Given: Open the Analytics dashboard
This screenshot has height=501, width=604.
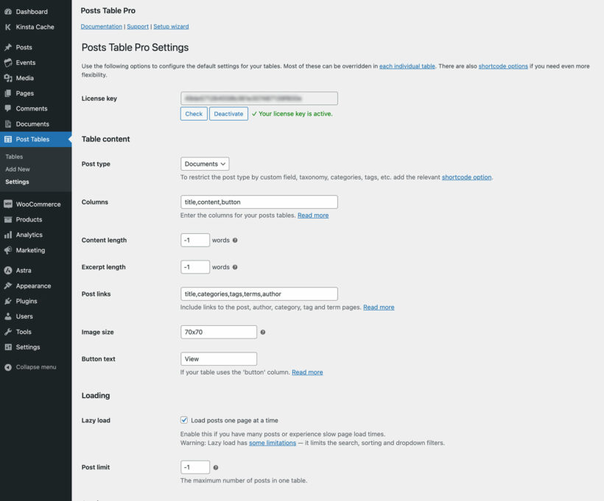Looking at the screenshot, I should click(30, 234).
